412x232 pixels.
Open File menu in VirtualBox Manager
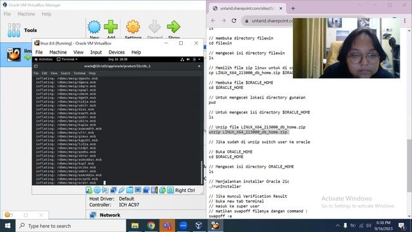point(7,14)
